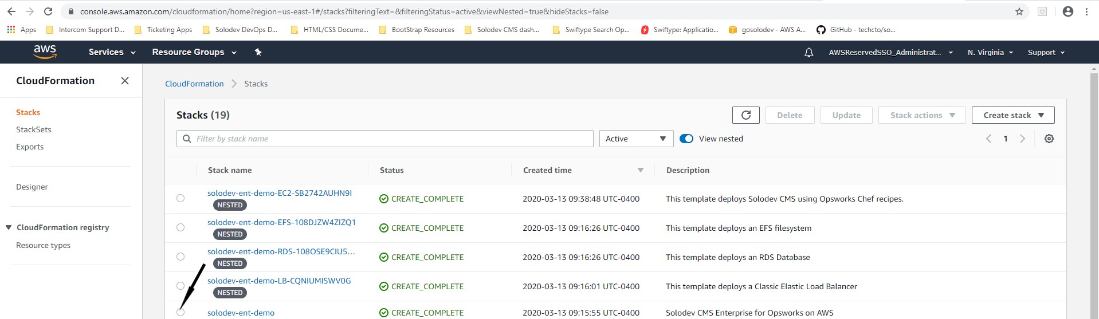
Task: Reload the page with the browser refresh icon
Action: click(x=48, y=11)
